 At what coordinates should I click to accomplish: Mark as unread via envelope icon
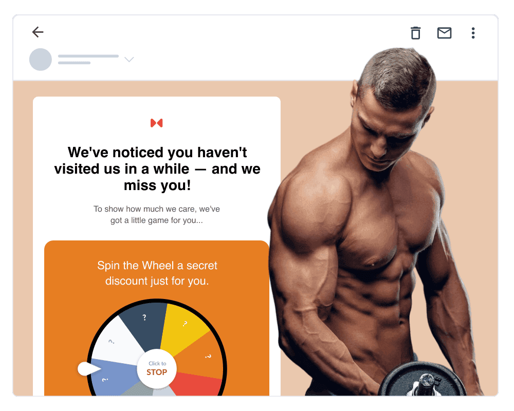444,33
